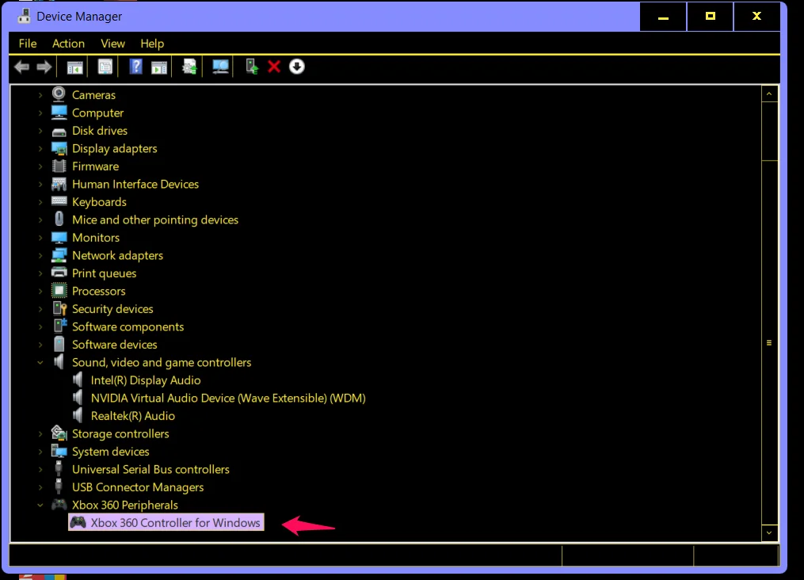The height and width of the screenshot is (580, 804).
Task: Maximize the Device Manager window
Action: click(711, 17)
